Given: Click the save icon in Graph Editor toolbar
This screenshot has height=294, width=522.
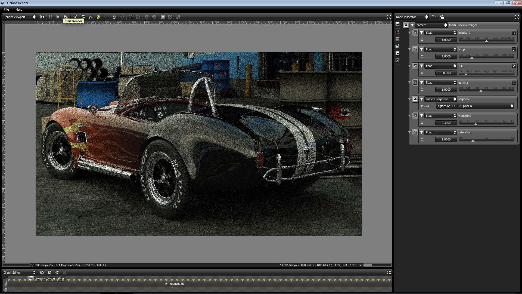Looking at the screenshot, I should tap(42, 272).
